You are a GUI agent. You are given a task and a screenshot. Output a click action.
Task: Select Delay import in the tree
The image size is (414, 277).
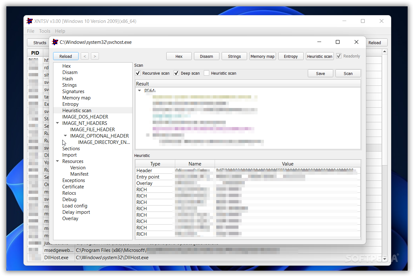pyautogui.click(x=76, y=212)
